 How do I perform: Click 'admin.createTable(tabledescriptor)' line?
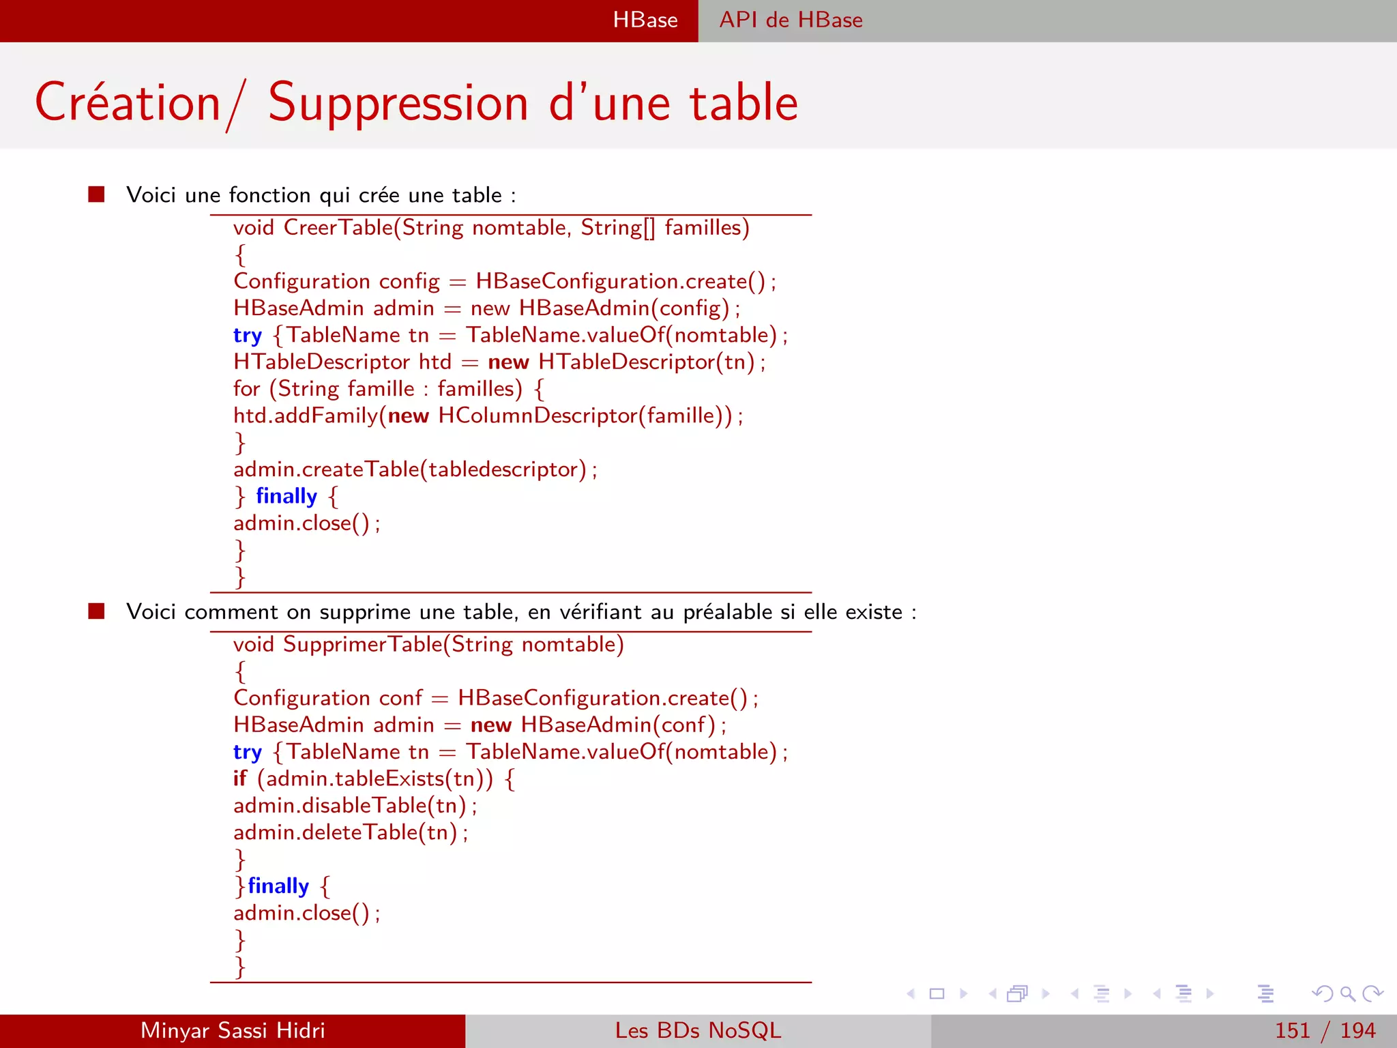pyautogui.click(x=415, y=469)
